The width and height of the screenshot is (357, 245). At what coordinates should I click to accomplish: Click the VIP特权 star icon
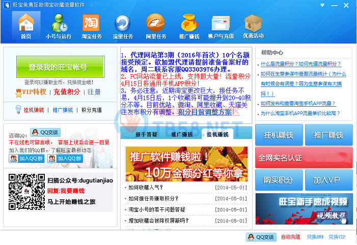18,93
